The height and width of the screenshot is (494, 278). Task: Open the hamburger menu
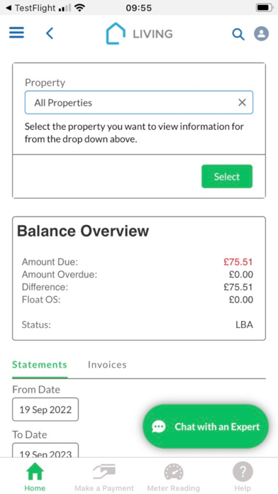point(16,33)
